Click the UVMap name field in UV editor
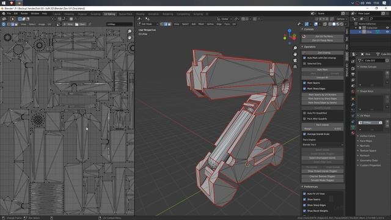Image resolution: width=391 pixels, height=220 pixels. [x=120, y=24]
